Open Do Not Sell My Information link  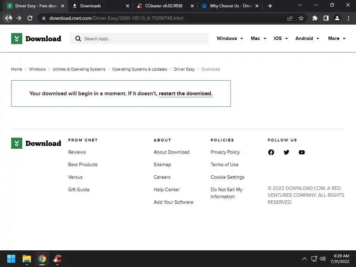coord(226,193)
